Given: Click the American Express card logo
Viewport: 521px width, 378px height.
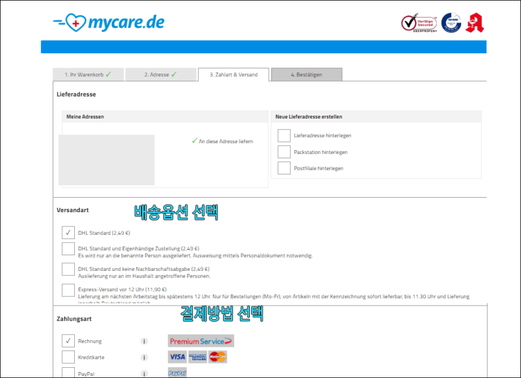Looking at the screenshot, I should pyautogui.click(x=198, y=357).
